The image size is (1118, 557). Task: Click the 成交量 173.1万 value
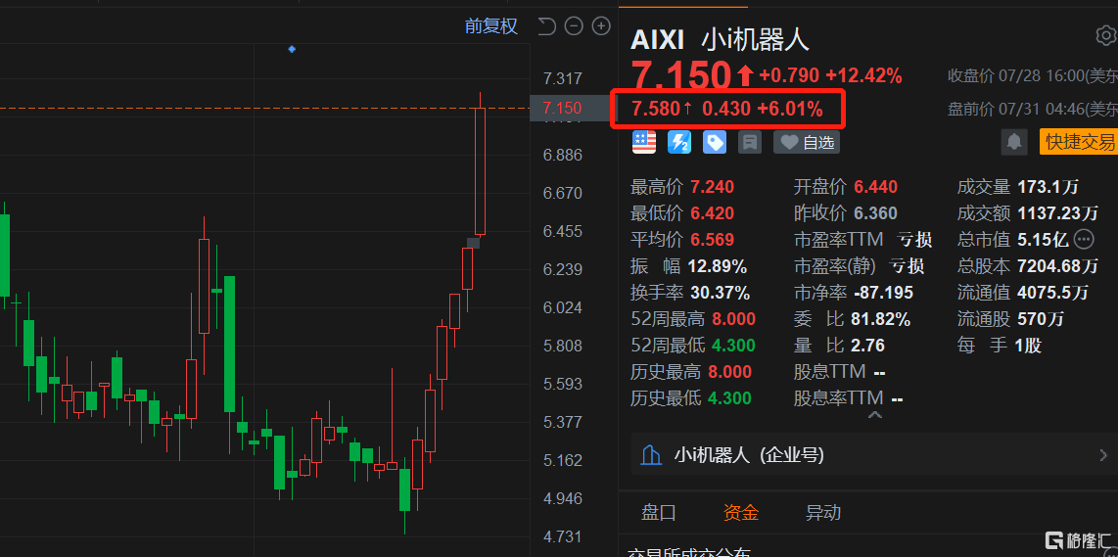pyautogui.click(x=1048, y=188)
